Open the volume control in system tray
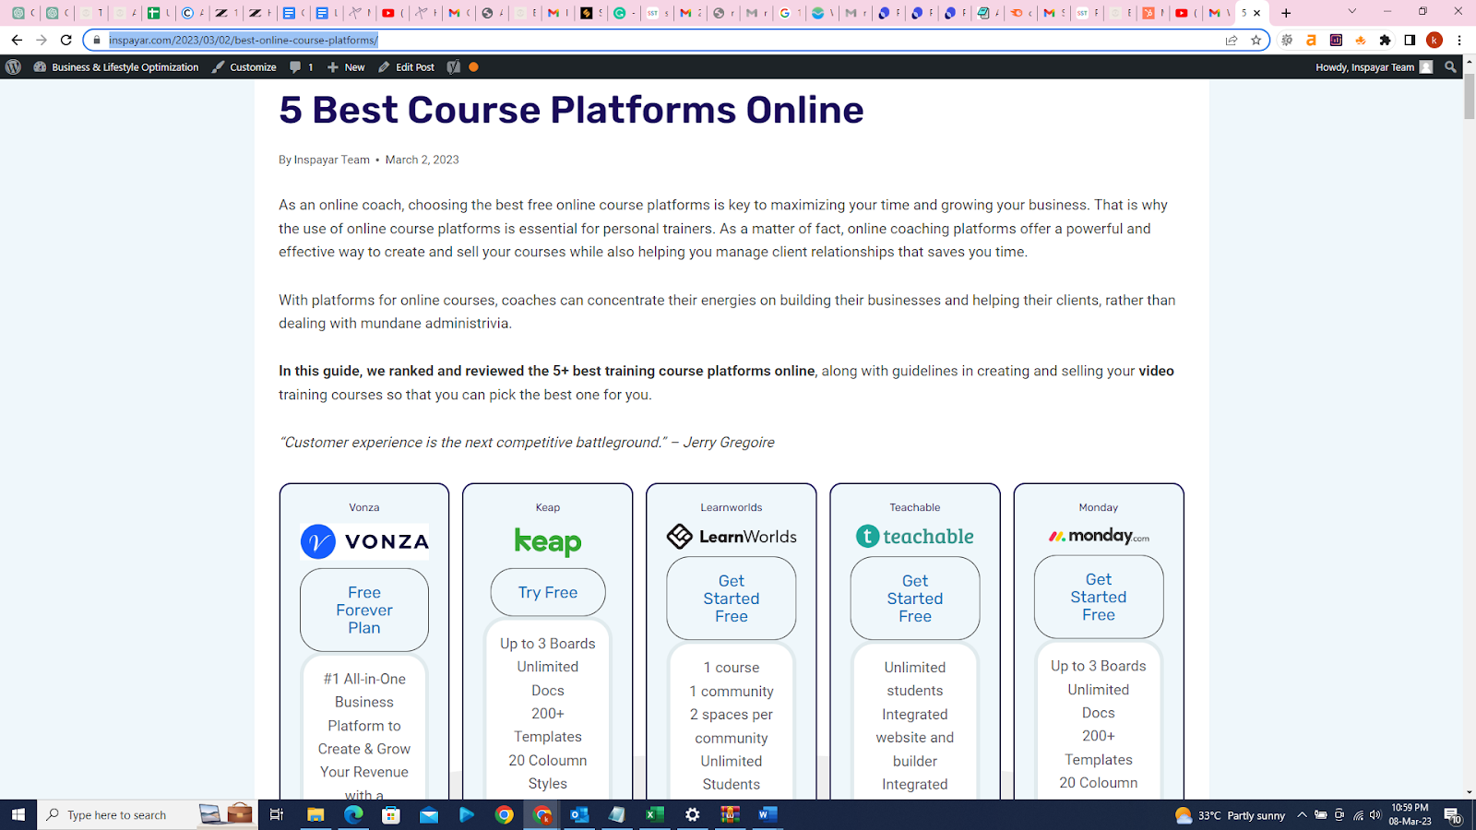Viewport: 1476px width, 830px height. coord(1375,815)
